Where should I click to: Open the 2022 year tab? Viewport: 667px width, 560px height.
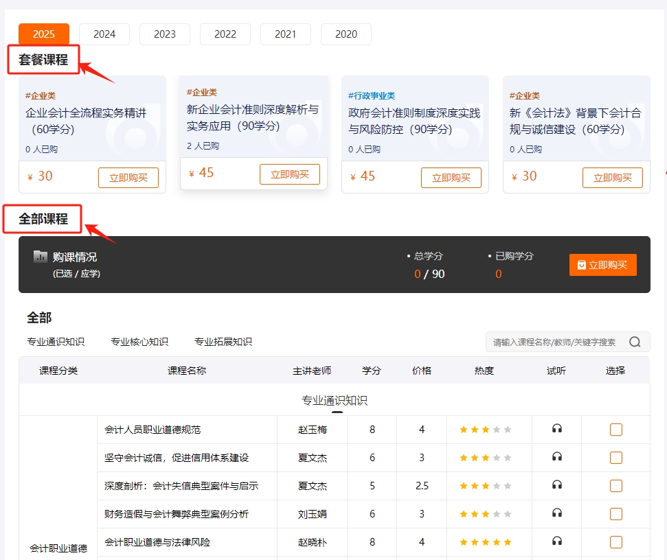pyautogui.click(x=225, y=33)
